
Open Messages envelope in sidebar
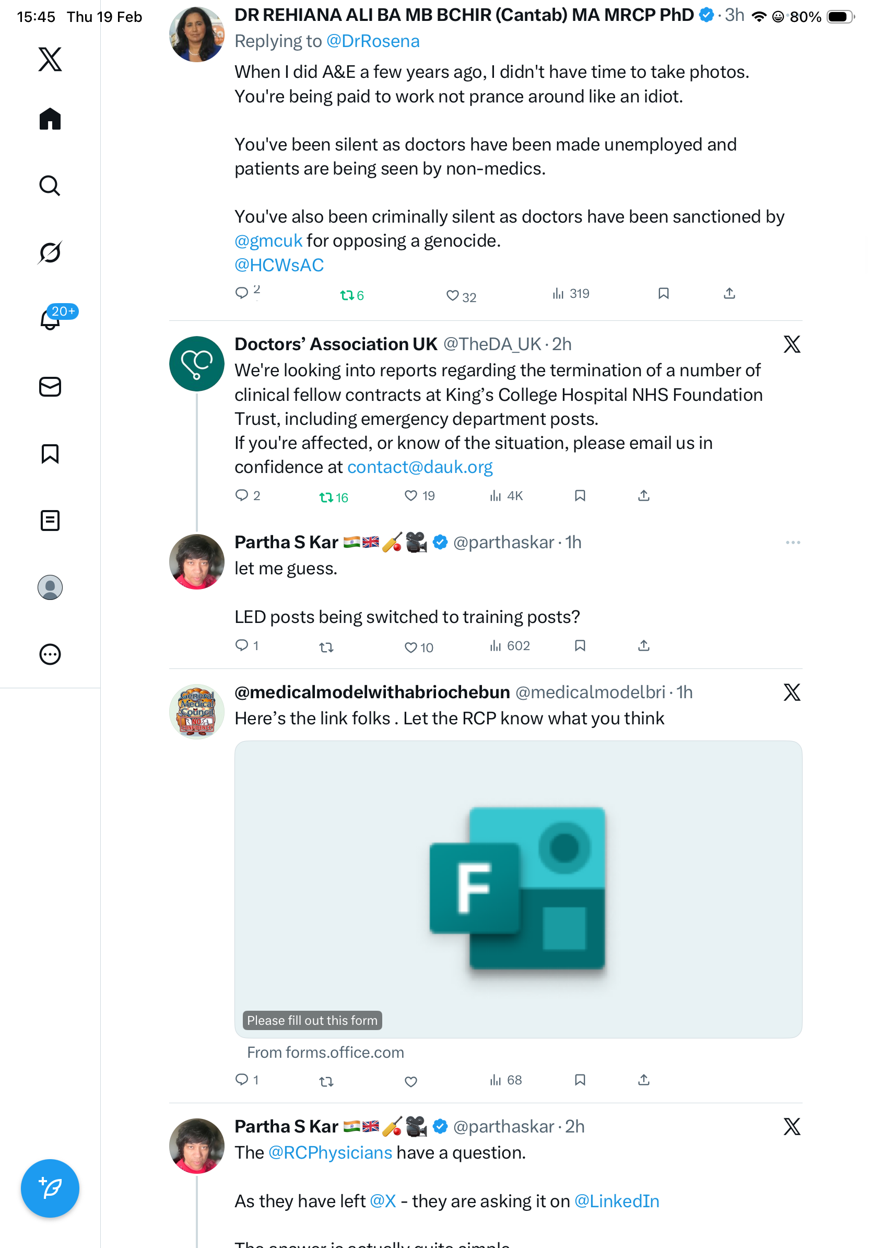(x=50, y=386)
